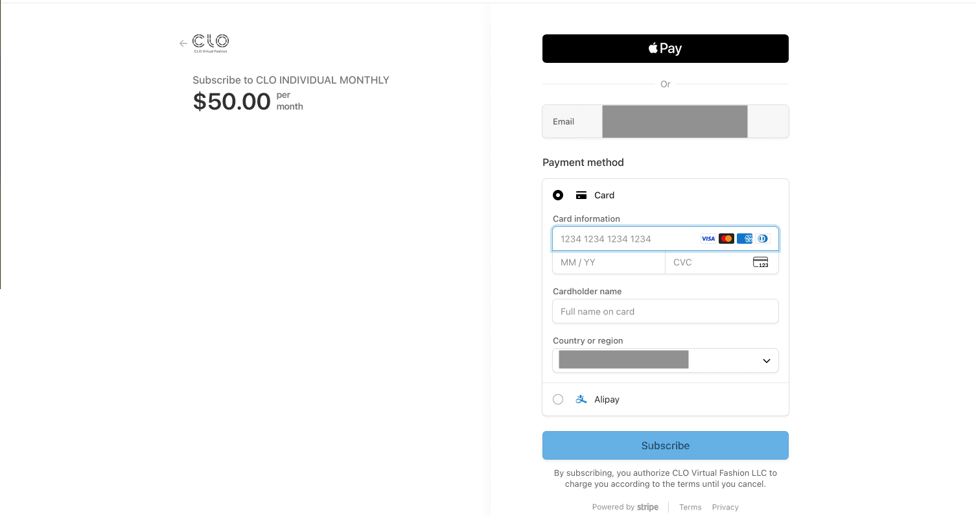This screenshot has height=516, width=976.
Task: Click the Mastercard brand icon
Action: click(726, 239)
